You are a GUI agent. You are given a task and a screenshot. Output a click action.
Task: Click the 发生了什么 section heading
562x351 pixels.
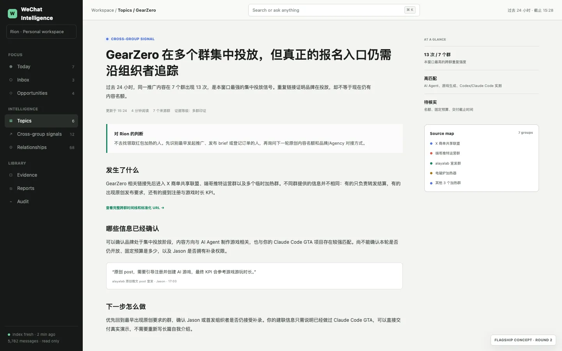(x=122, y=170)
